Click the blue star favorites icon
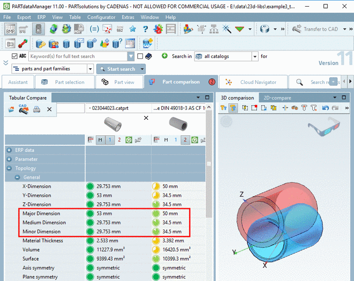This screenshot has height=281, width=354. pos(133,29)
